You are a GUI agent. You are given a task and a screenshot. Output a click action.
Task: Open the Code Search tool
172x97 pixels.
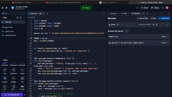[x=13, y=71]
